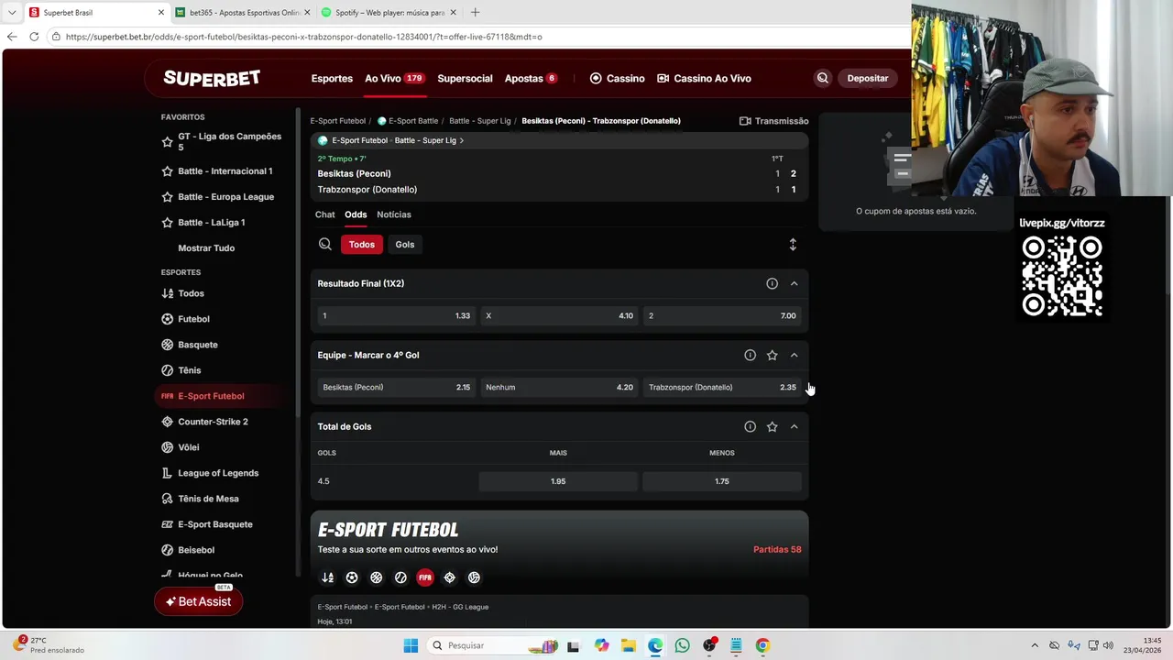1173x660 pixels.
Task: Open WhatsApp from the taskbar
Action: pyautogui.click(x=682, y=645)
